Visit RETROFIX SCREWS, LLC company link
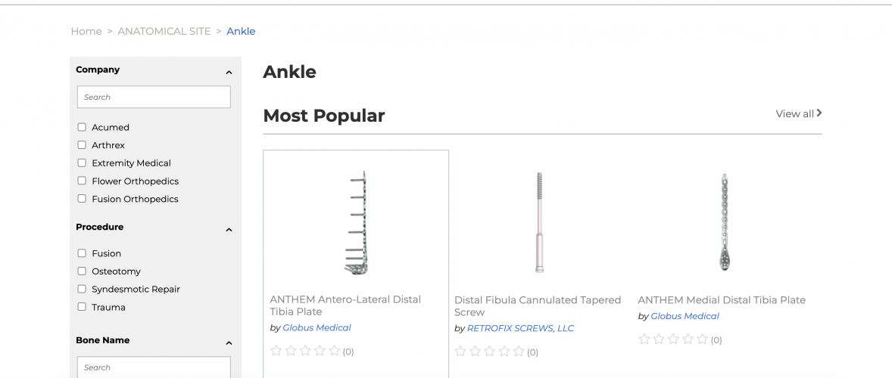892x378 pixels. (520, 328)
